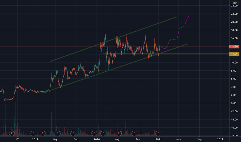Open earnings marker just left of the Sep 2020 label
This screenshot has width=241, height=142.
tap(134, 133)
